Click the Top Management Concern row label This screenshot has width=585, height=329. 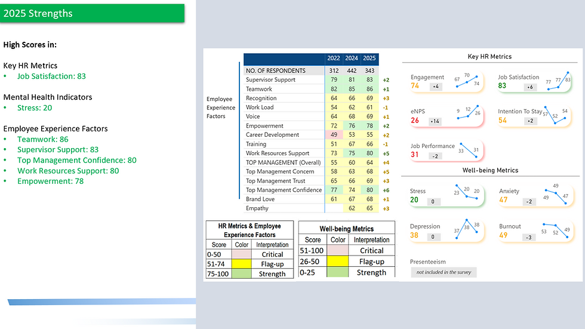pyautogui.click(x=280, y=171)
